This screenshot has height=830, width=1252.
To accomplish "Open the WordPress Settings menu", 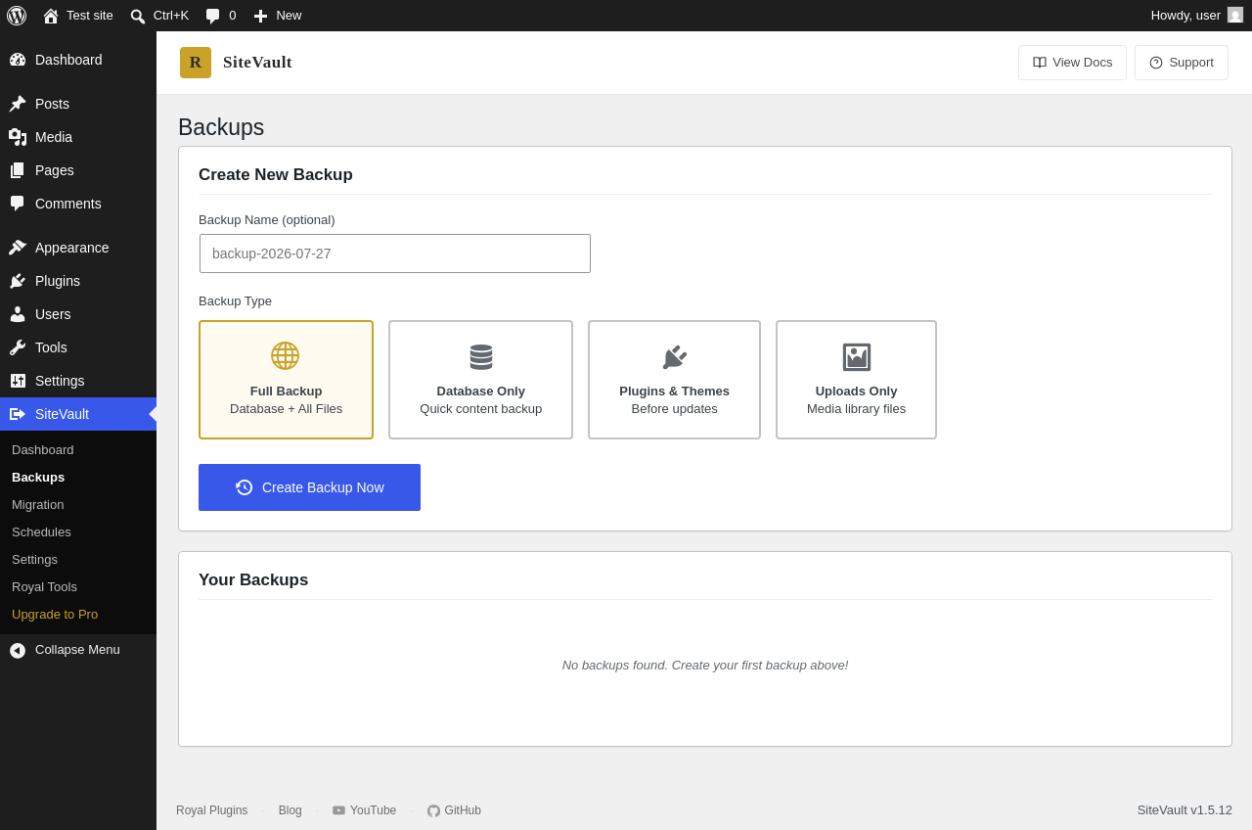I will coord(78,381).
